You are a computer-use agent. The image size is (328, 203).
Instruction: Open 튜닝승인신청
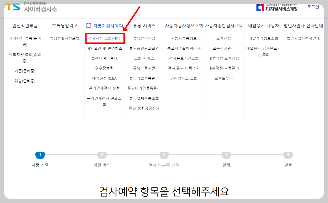tap(144, 38)
